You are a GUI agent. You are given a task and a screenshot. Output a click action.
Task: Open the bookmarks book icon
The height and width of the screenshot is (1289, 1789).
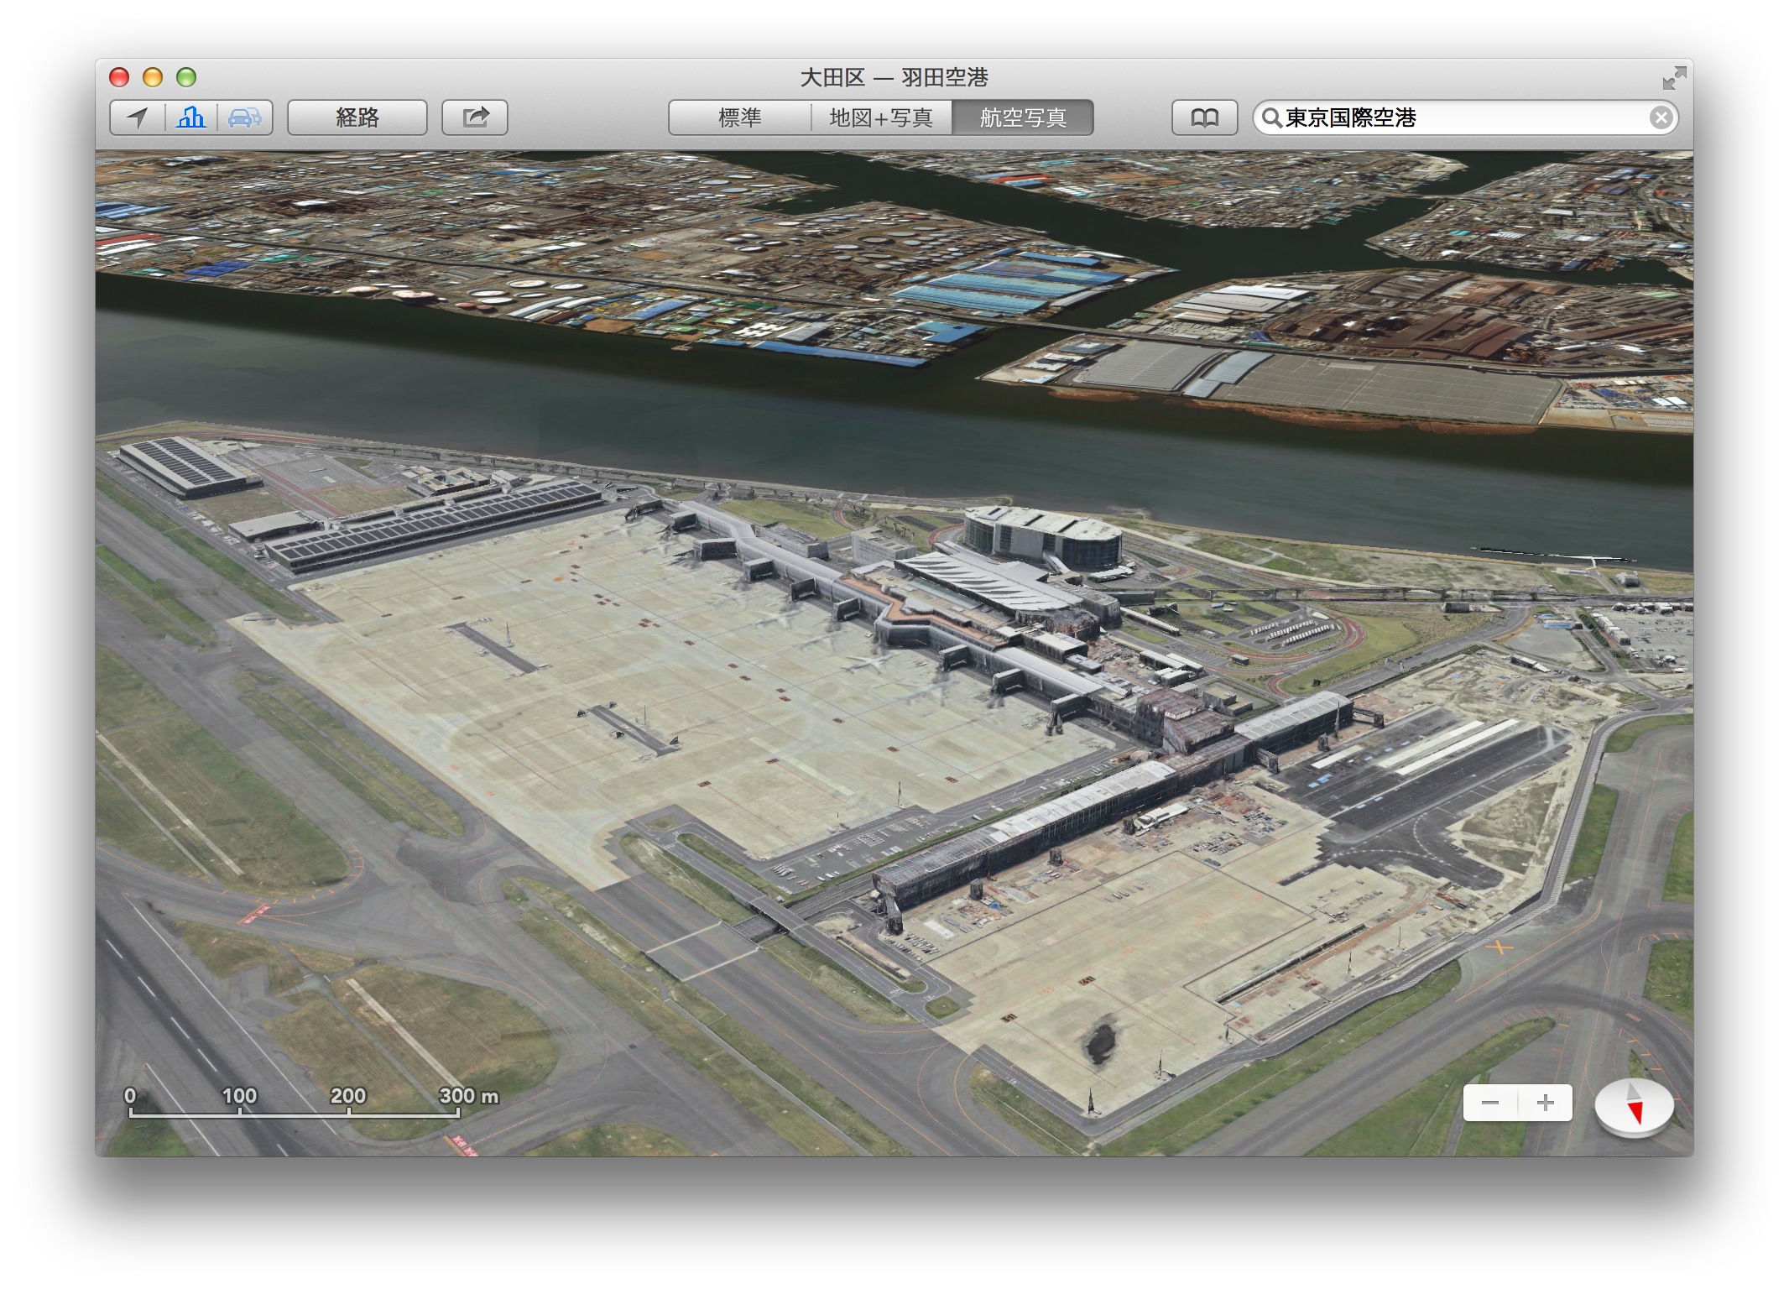point(1204,117)
